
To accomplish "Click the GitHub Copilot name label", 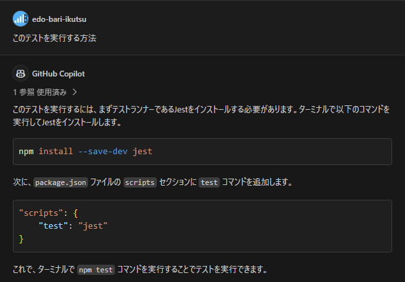I will [x=59, y=73].
